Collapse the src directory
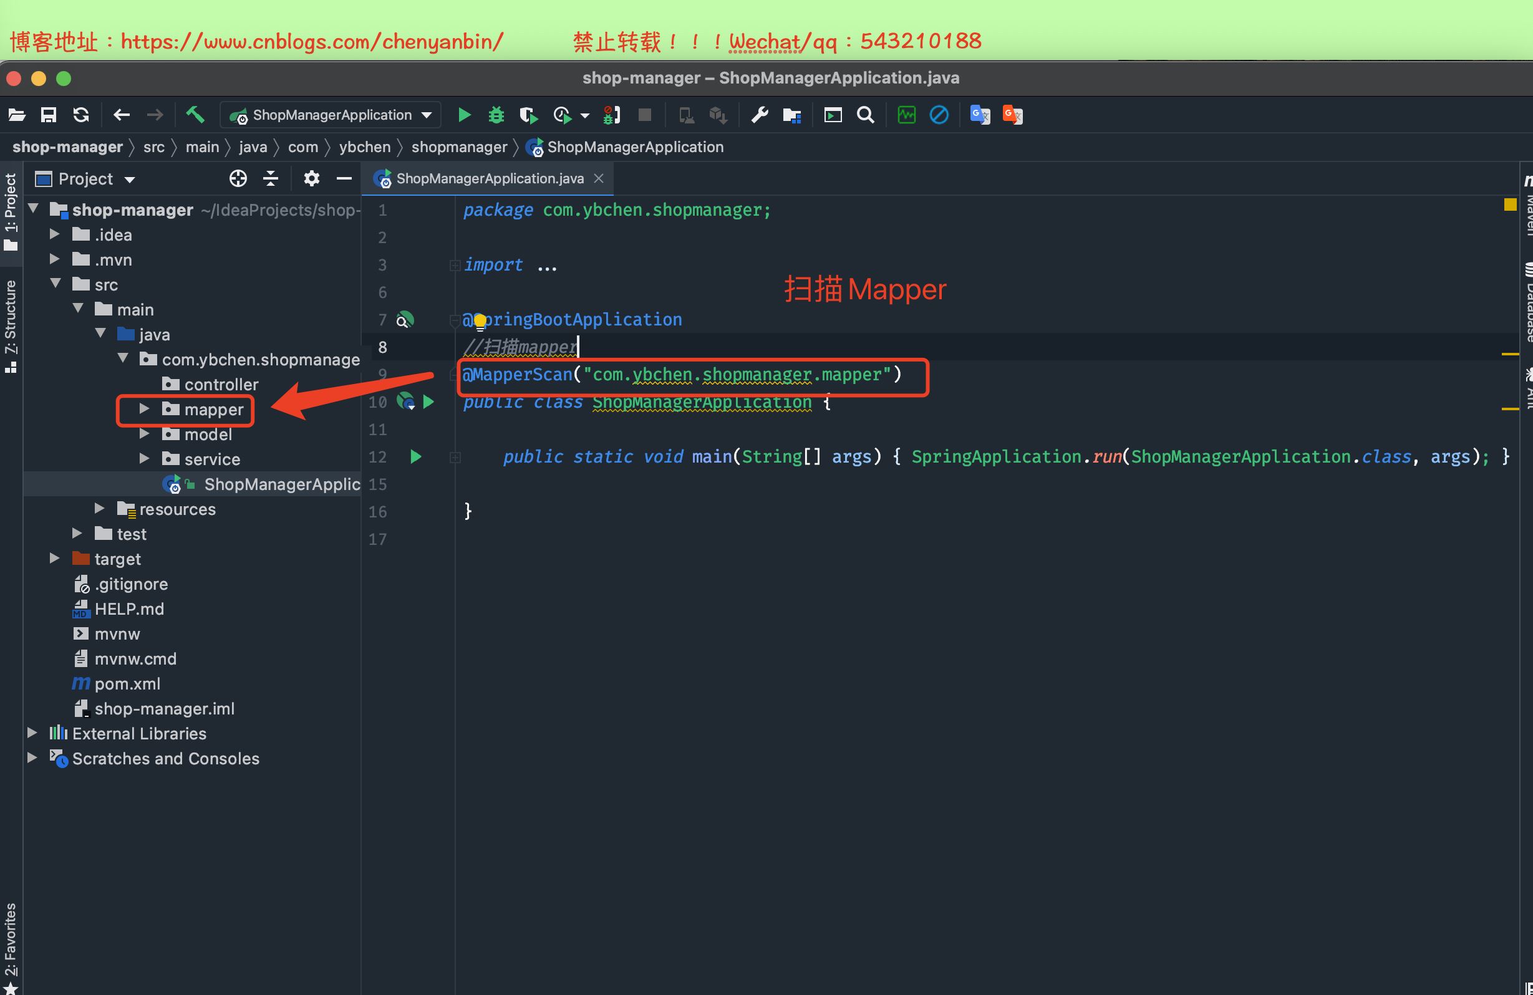The image size is (1533, 995). [x=56, y=284]
